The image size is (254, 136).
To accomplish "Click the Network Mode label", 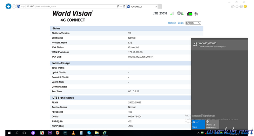I will click(x=59, y=43).
